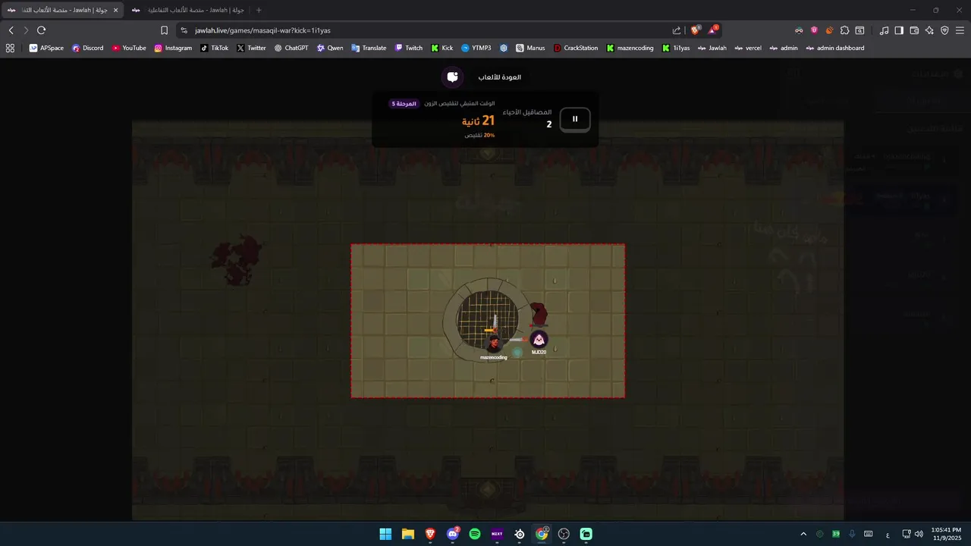Open the Discord bookmark
The image size is (971, 546).
[x=87, y=48]
